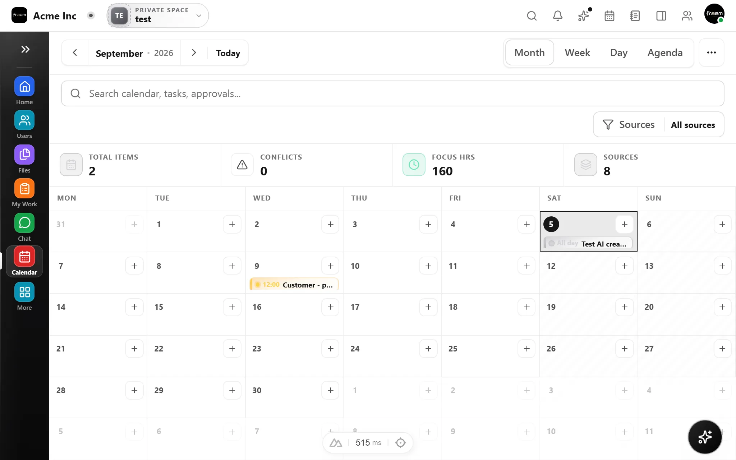Click the Acme Inc fraem logo
The image size is (736, 460).
point(19,15)
